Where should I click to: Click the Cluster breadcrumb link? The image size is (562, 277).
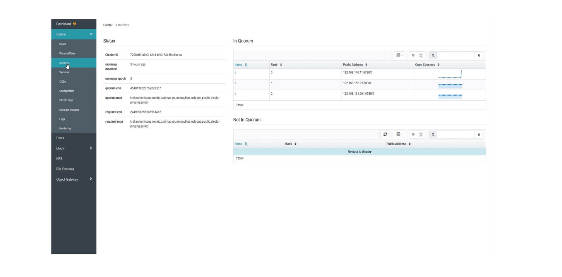108,25
